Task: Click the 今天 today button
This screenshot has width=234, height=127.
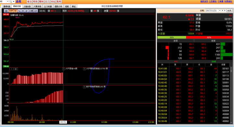Action: 229,11
